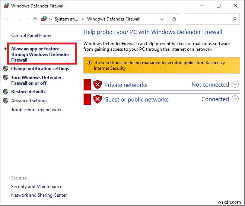Click Windows Defender Firewall breadcrumb

pos(114,19)
